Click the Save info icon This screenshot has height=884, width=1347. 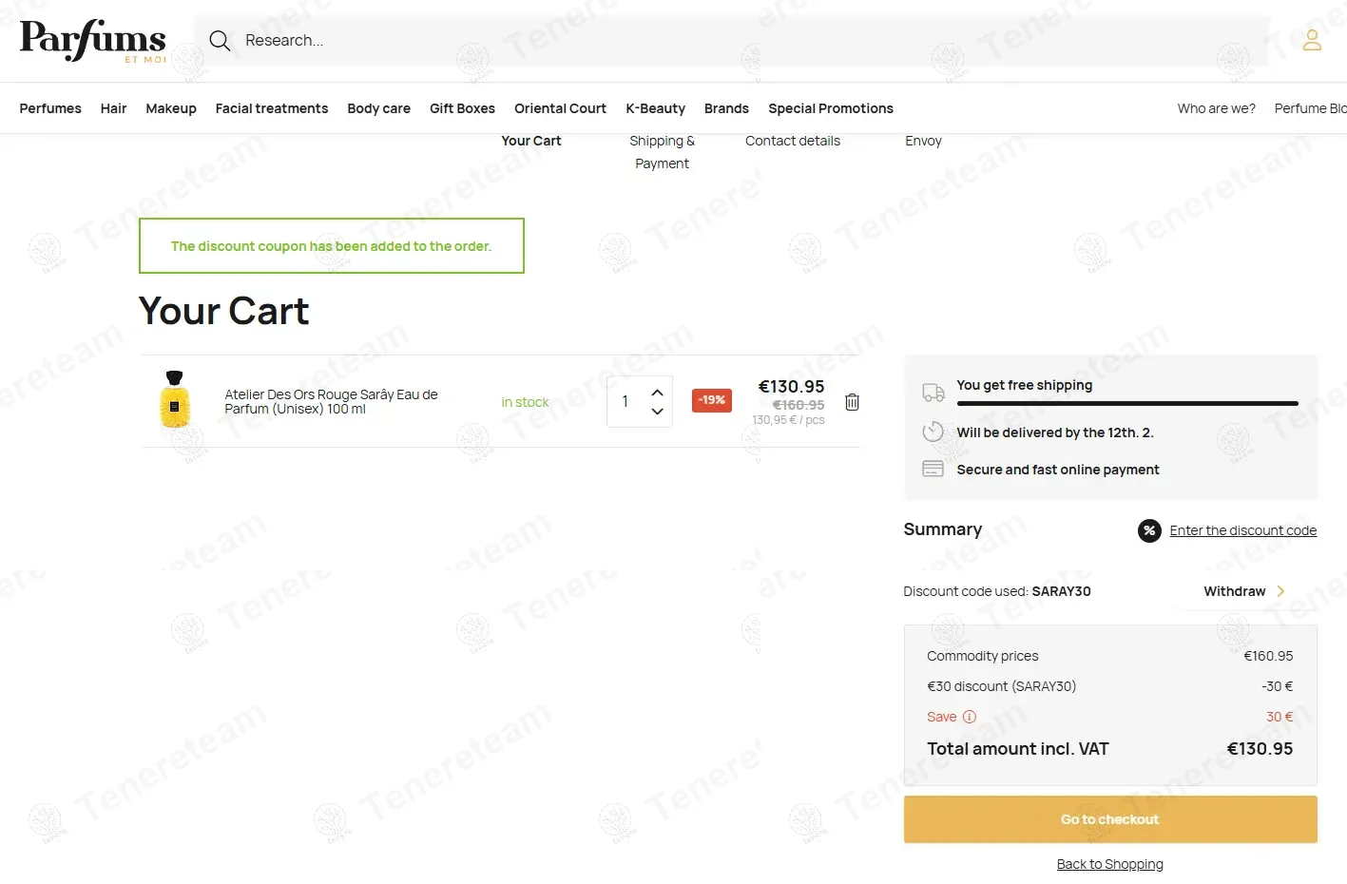[x=970, y=717]
